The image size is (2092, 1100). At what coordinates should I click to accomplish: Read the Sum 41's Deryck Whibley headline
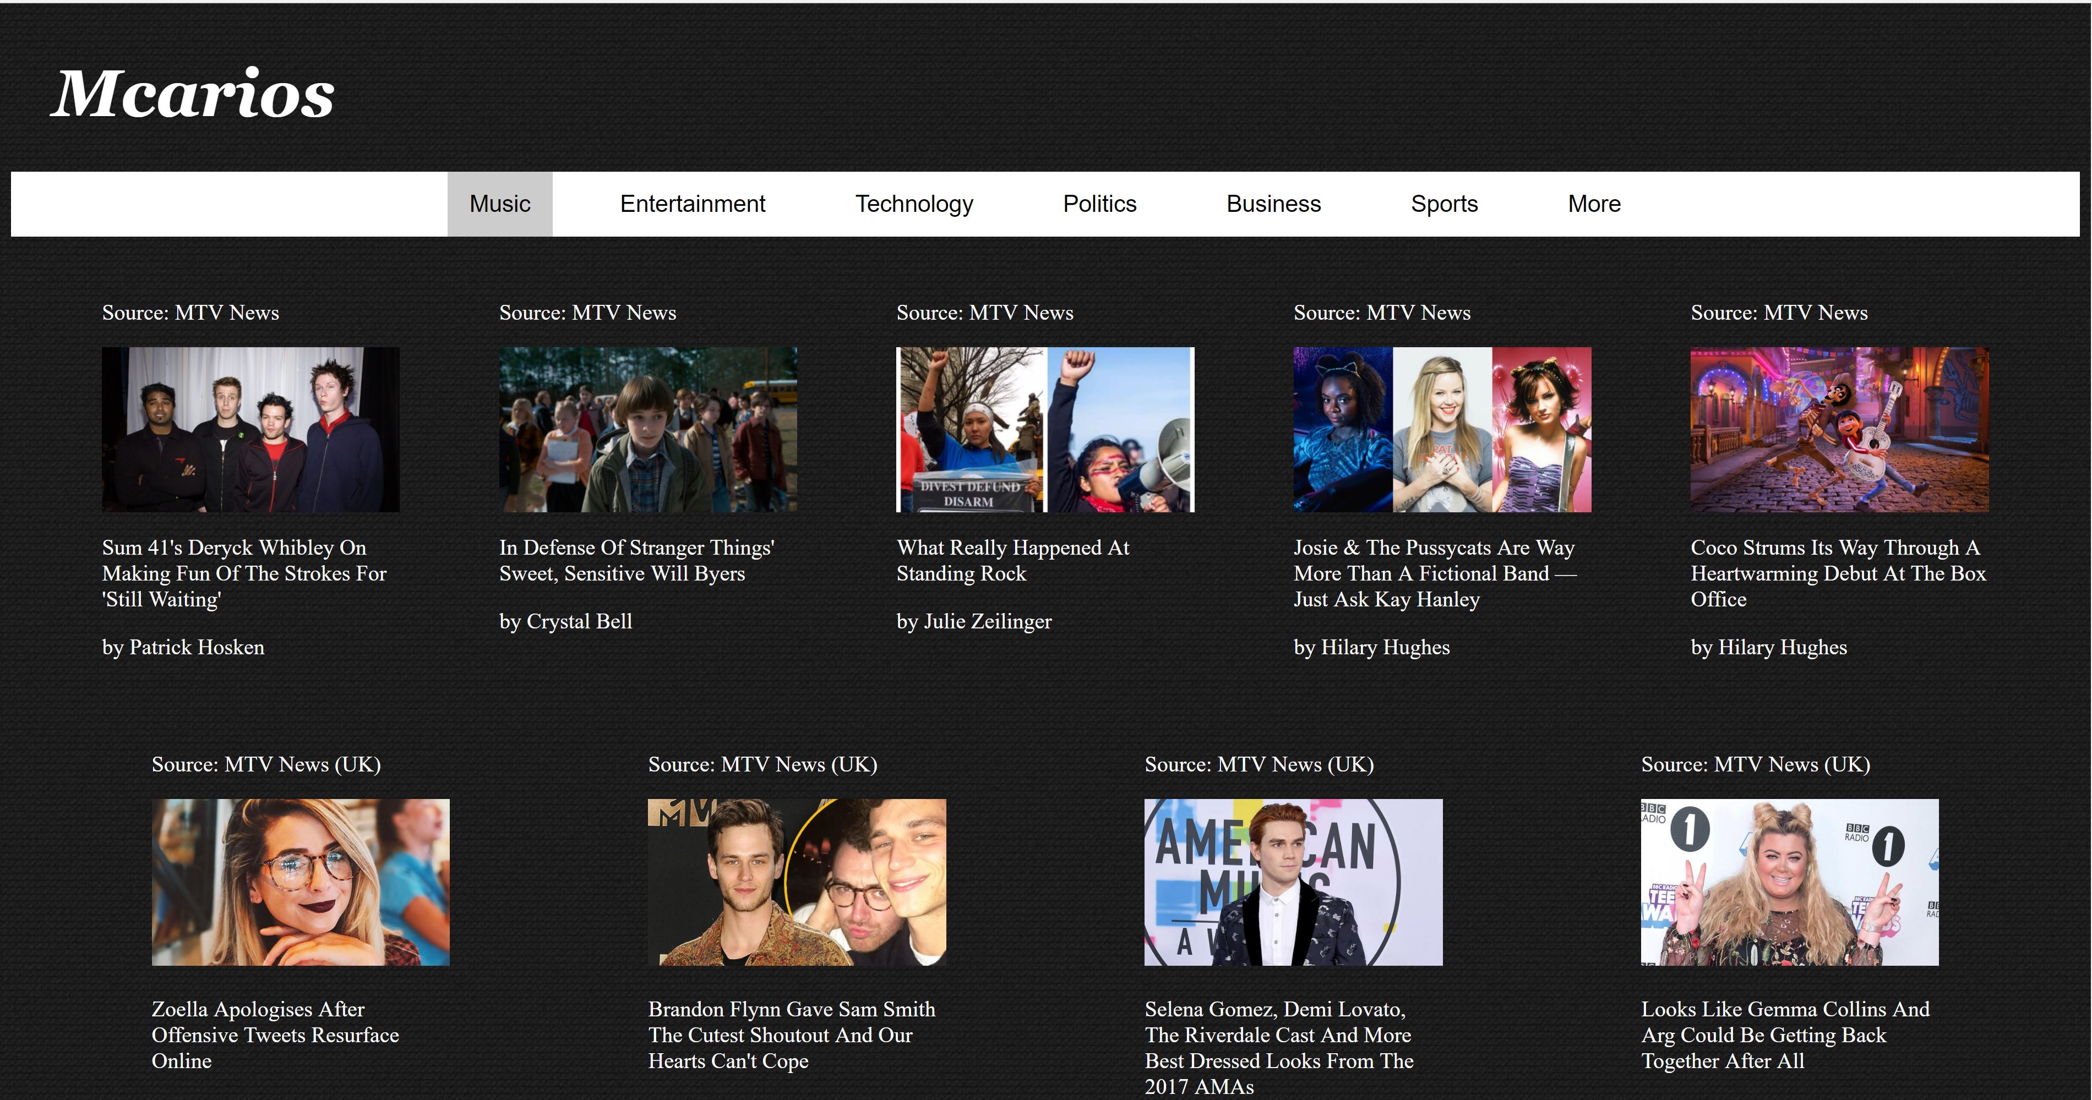point(244,573)
